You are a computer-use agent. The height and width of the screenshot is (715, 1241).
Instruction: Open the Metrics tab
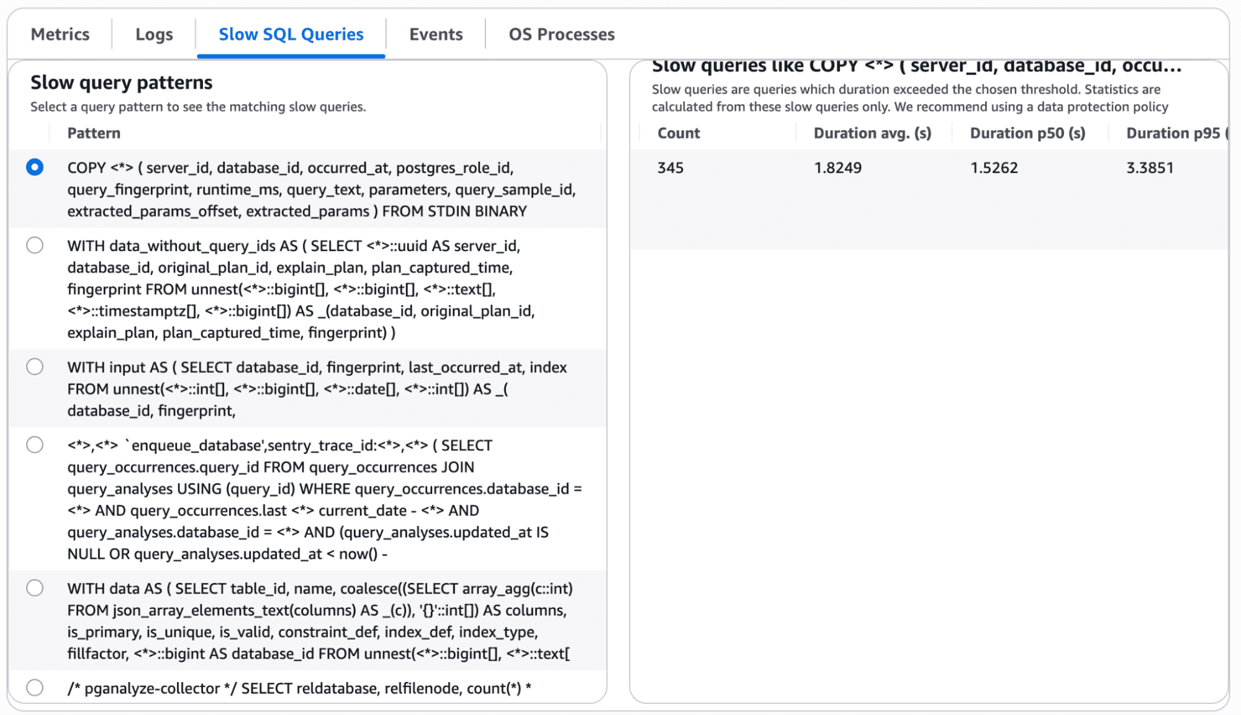[60, 34]
